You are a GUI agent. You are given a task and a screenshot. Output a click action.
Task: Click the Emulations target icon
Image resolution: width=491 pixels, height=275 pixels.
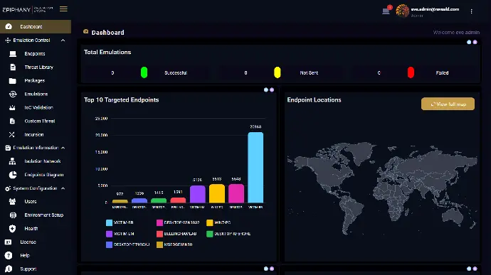(x=13, y=95)
